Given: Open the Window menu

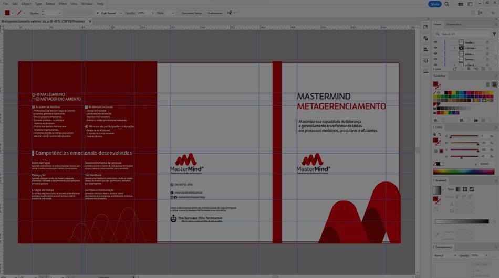Looking at the screenshot, I should point(87,4).
